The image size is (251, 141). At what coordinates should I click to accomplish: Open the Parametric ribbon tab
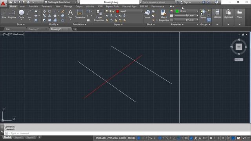pos(47,6)
